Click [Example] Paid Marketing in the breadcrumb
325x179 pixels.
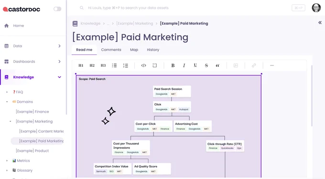coord(184,23)
